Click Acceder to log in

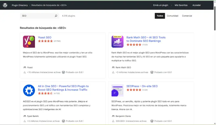197,5
